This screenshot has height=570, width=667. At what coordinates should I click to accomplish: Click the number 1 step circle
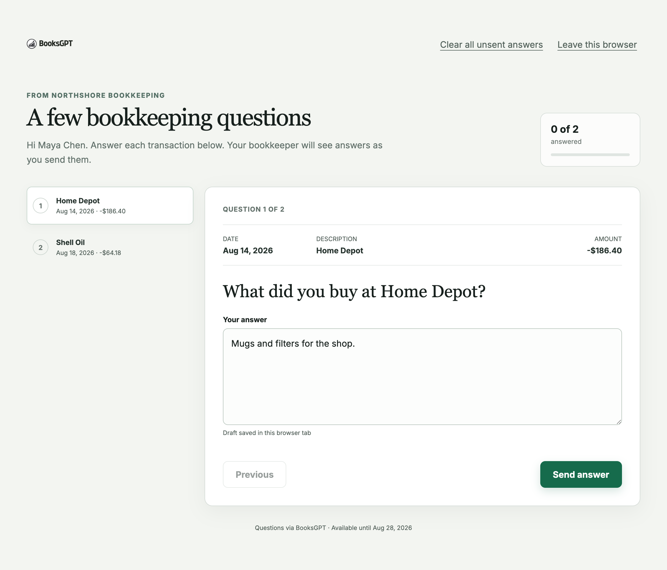click(41, 206)
